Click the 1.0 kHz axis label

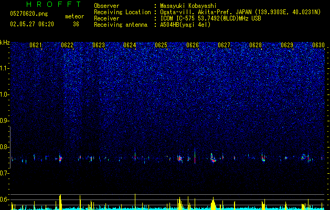click(x=4, y=94)
